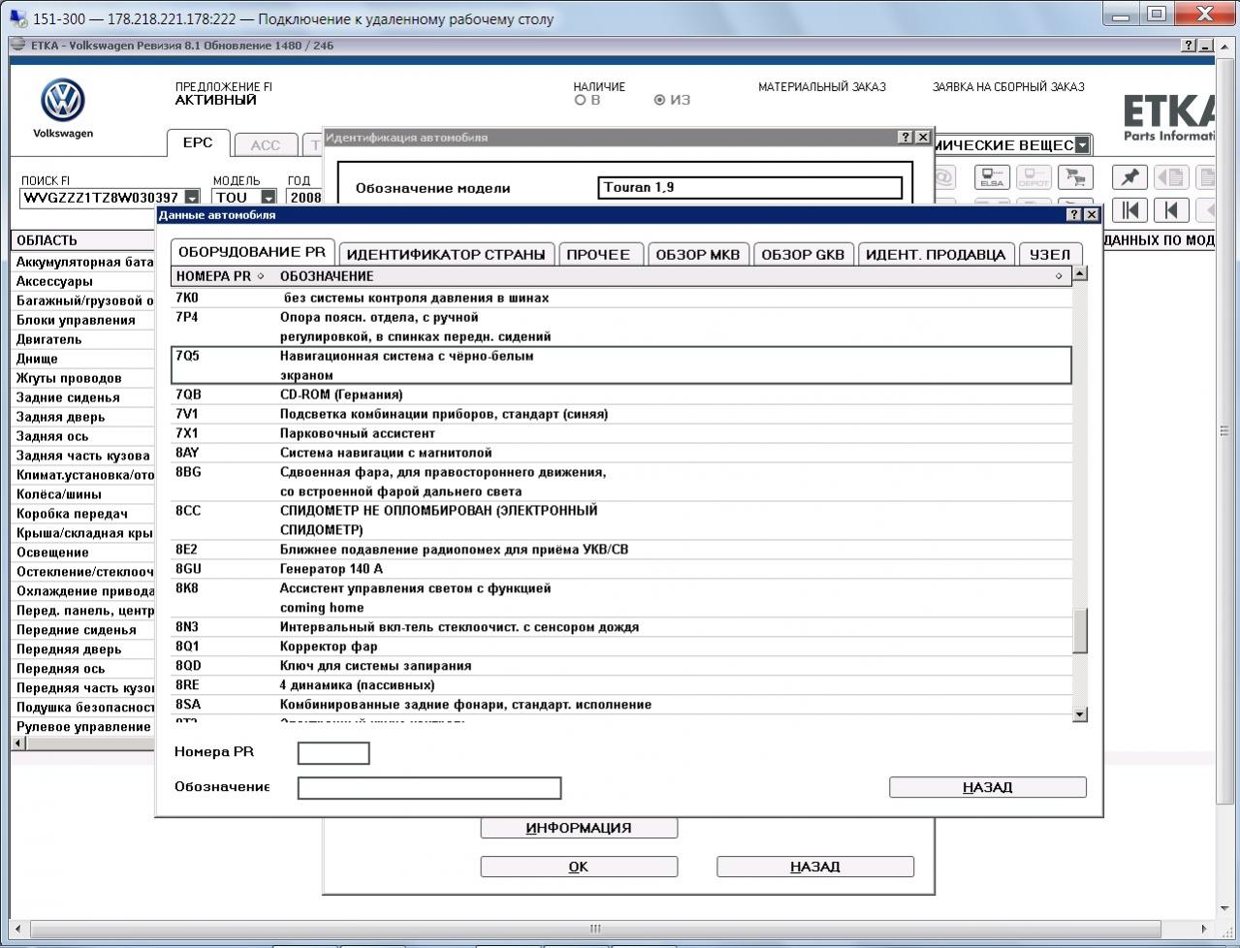This screenshot has height=948, width=1240.
Task: Select 'Задняя ось' in the ОБЛАСТЬ list
Action: (x=83, y=436)
